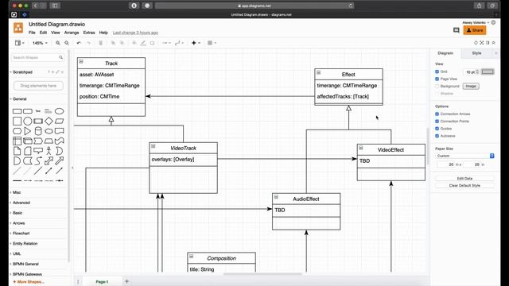Click the delete trash icon
The height and width of the screenshot is (286, 509).
(101, 43)
